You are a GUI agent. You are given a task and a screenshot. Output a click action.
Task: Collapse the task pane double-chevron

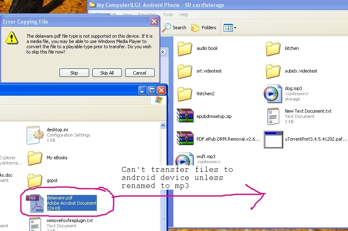click(163, 52)
